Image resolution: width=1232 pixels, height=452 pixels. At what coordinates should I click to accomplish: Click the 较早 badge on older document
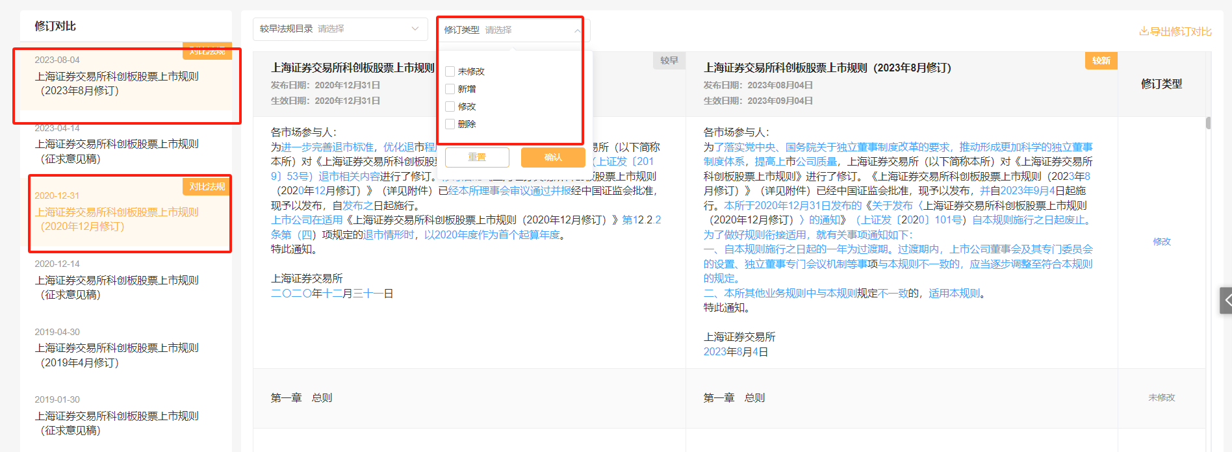click(669, 60)
